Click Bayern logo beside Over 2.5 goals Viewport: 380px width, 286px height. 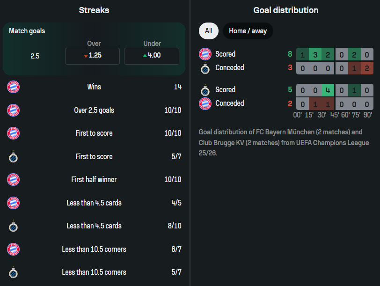point(14,110)
